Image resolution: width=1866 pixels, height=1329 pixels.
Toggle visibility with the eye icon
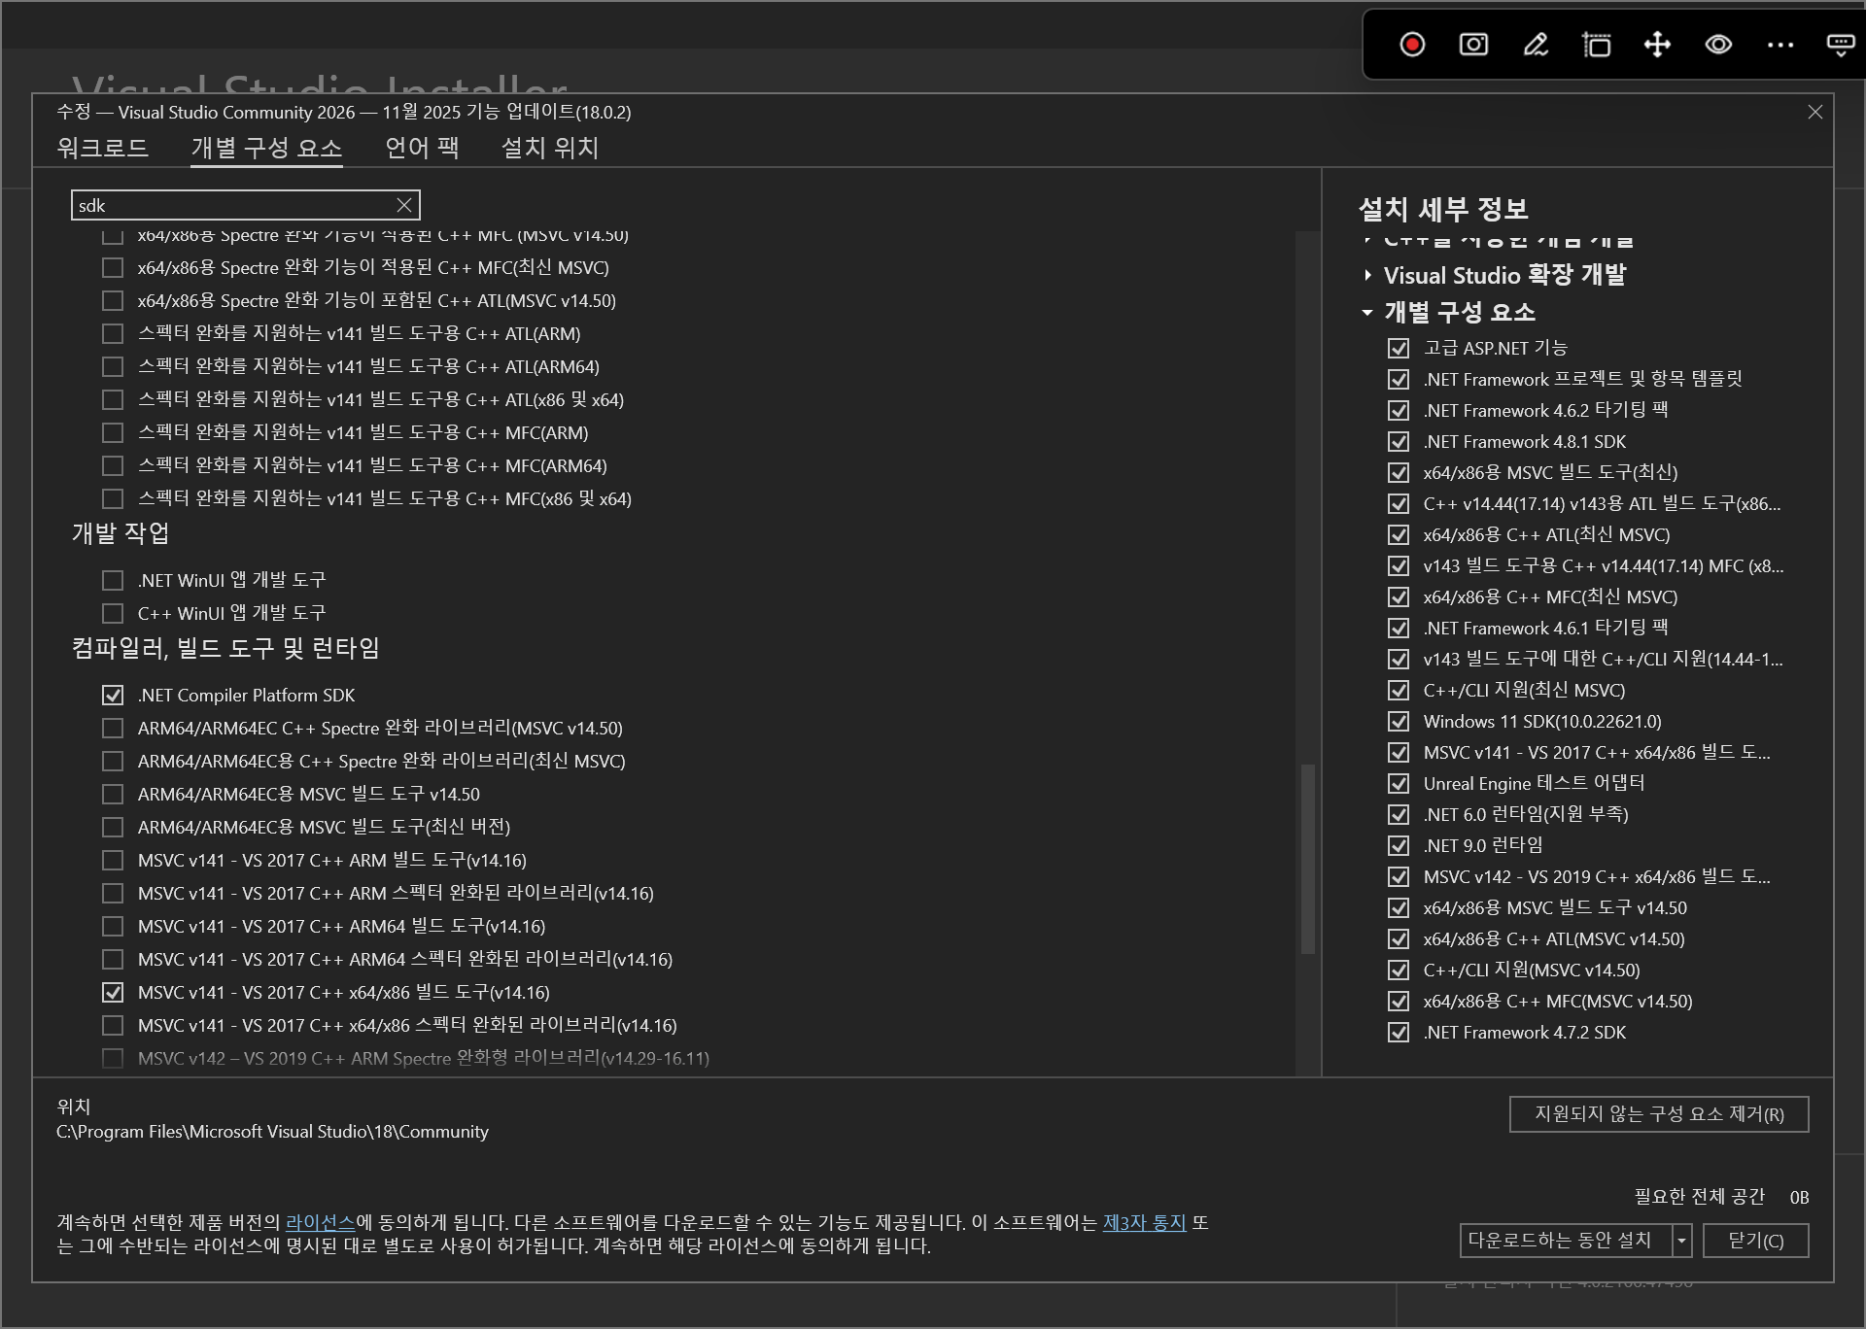1718,46
